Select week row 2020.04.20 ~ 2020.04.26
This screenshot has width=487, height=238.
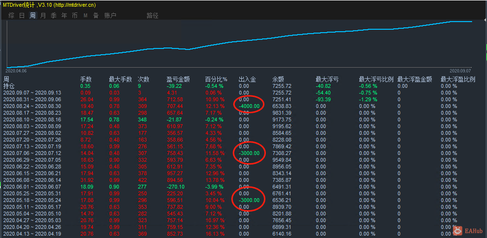tap(32, 227)
